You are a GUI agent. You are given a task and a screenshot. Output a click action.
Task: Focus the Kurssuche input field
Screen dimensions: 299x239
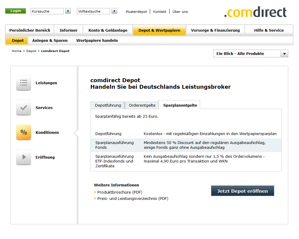47,11
